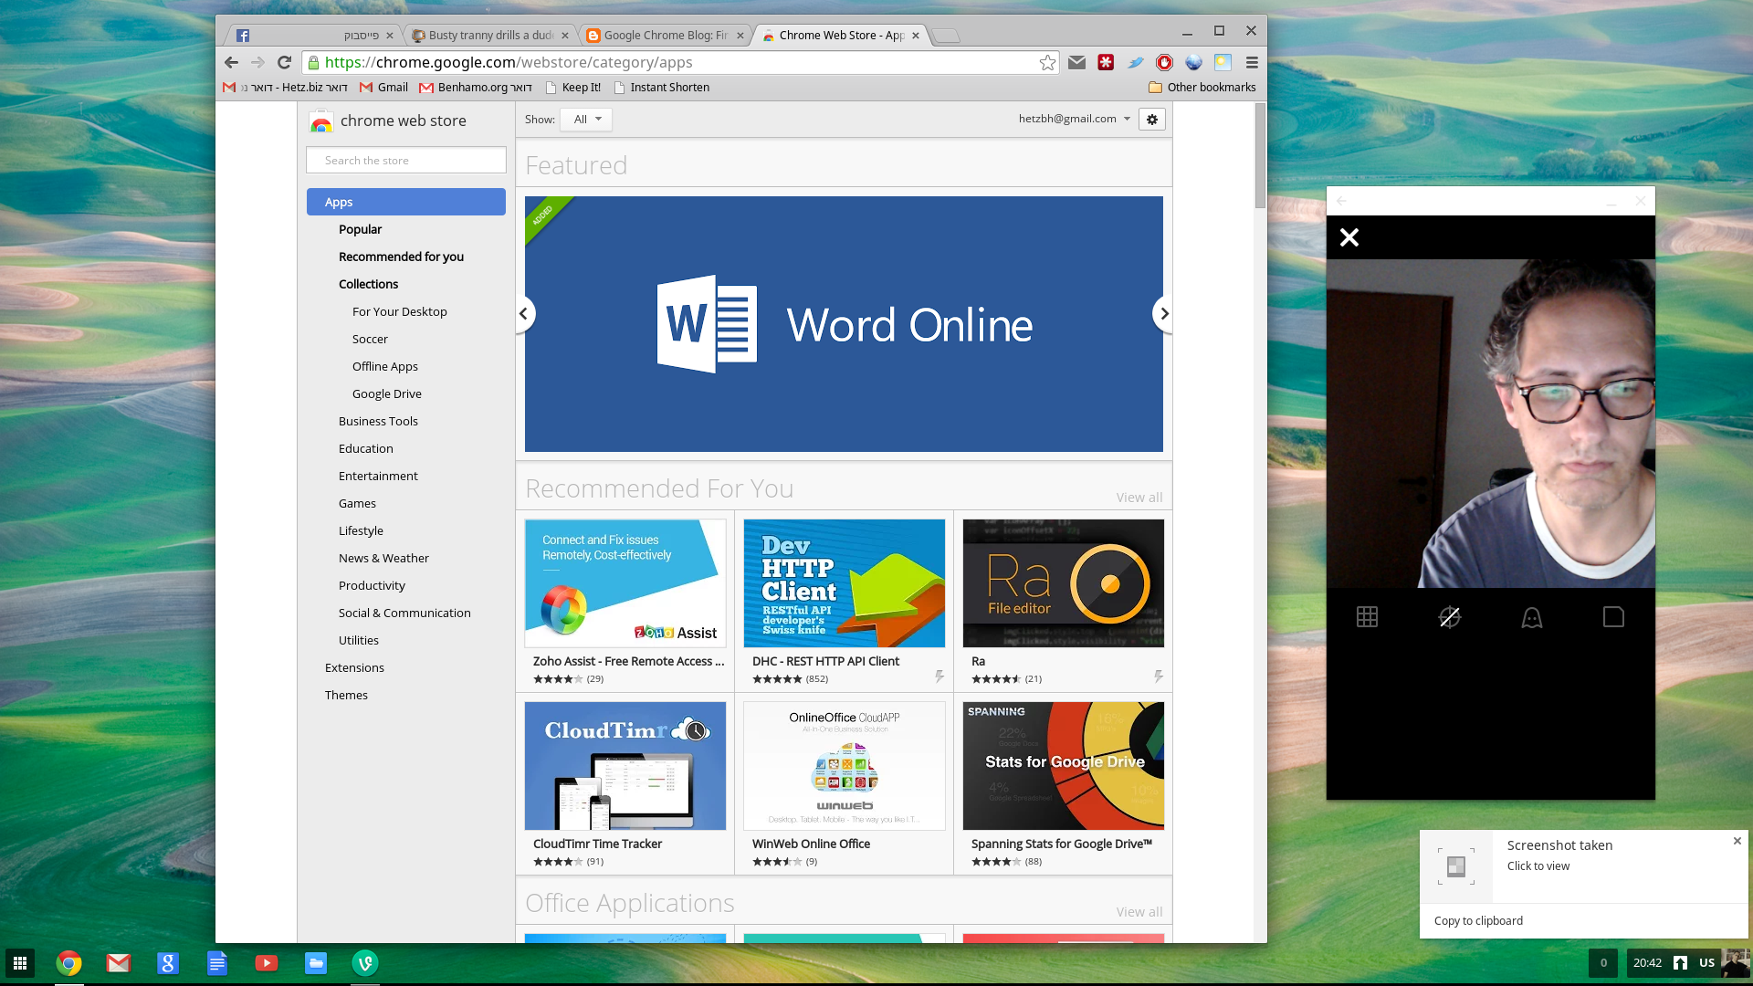Screen dimensions: 1753x986
Task: Open Recommended for you category
Action: coord(401,257)
